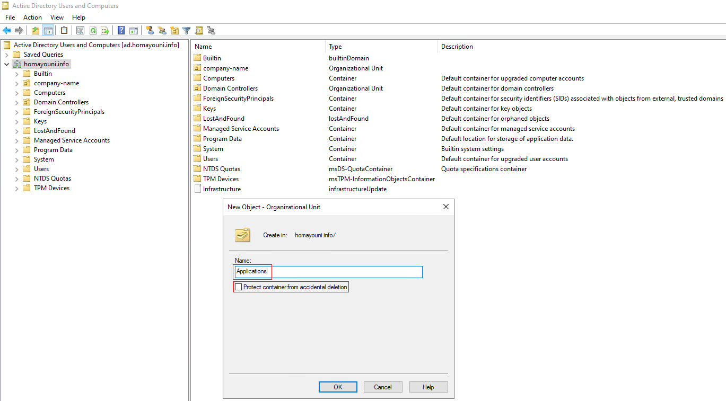Select Program Data in the tree
This screenshot has height=401, width=726.
tap(53, 150)
